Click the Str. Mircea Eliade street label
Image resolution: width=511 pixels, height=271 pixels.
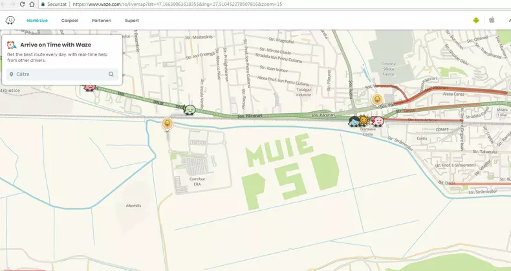pyautogui.click(x=275, y=51)
